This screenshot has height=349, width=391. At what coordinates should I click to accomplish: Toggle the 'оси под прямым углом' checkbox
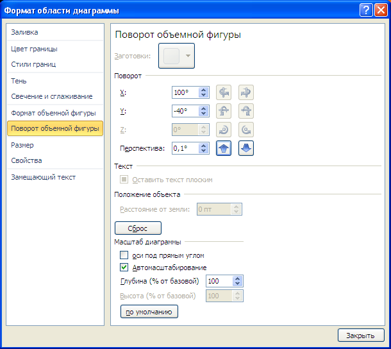[124, 255]
